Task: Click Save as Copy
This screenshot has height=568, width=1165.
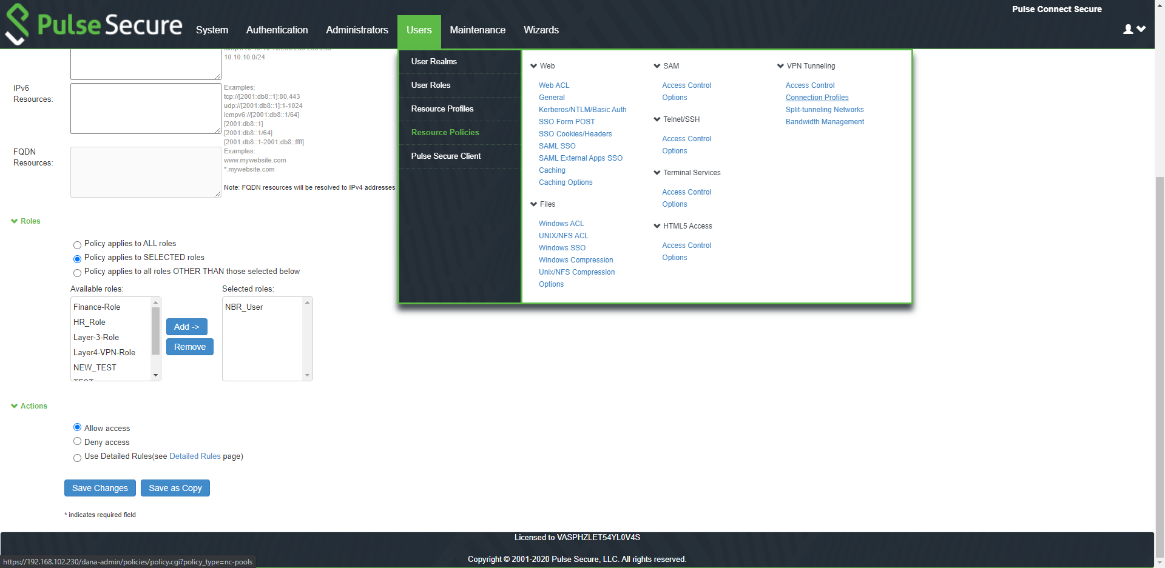Action: tap(175, 488)
